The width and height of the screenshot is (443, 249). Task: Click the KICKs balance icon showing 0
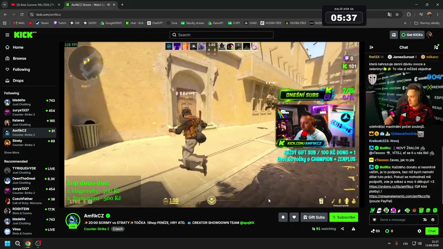[x=389, y=231]
